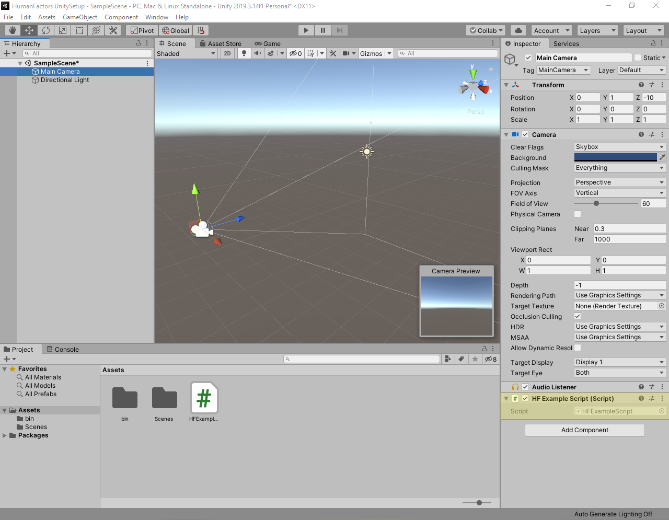
Task: Search by label icon in Project
Action: (x=461, y=359)
